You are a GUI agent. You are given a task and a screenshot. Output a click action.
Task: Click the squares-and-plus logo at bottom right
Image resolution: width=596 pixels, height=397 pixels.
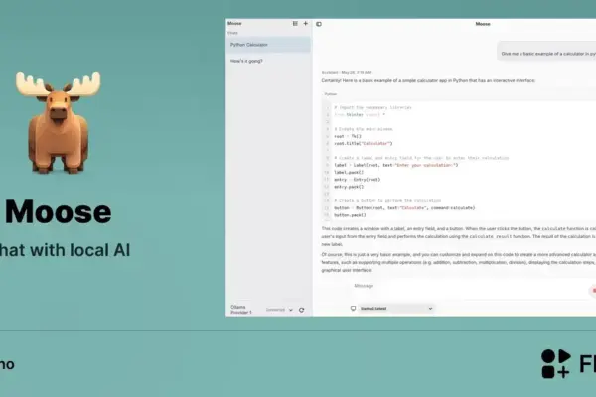[555, 364]
